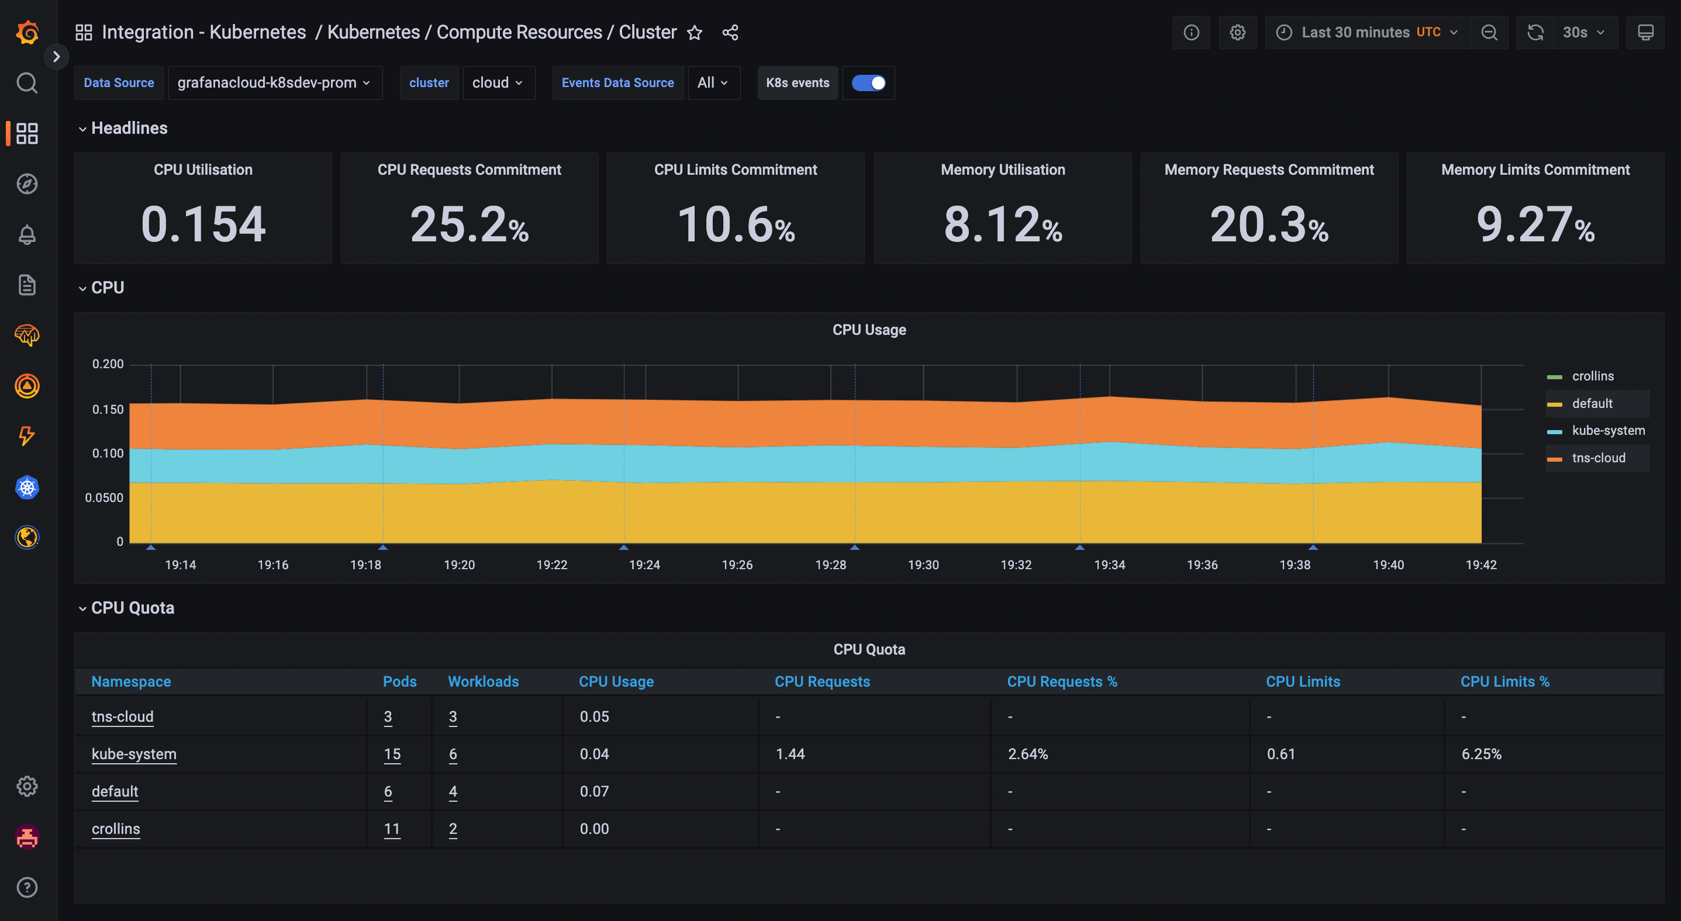Click the CPU Utilisation 0.154 stat panel
1681x921 pixels.
pyautogui.click(x=203, y=209)
